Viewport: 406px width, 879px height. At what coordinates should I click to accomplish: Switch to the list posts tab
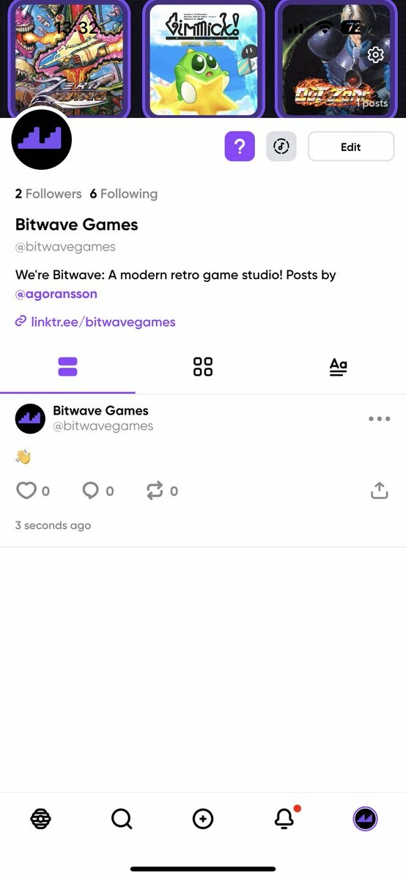[67, 367]
